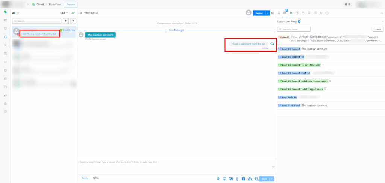Click the filter icon beside search

(73, 21)
